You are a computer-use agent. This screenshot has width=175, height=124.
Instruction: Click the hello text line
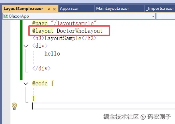point(52,54)
